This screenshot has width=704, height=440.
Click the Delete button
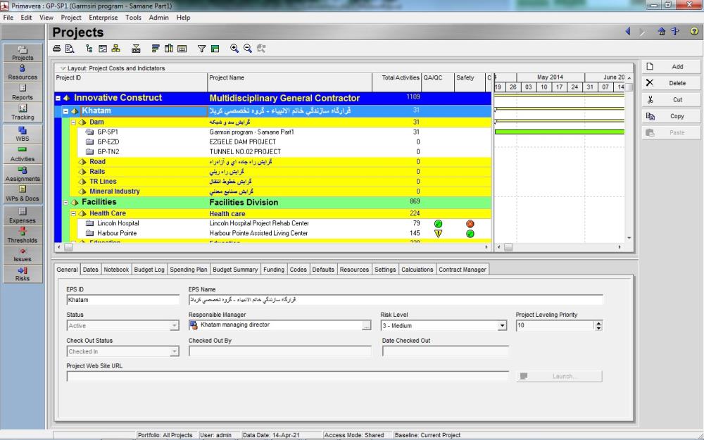[x=671, y=83]
